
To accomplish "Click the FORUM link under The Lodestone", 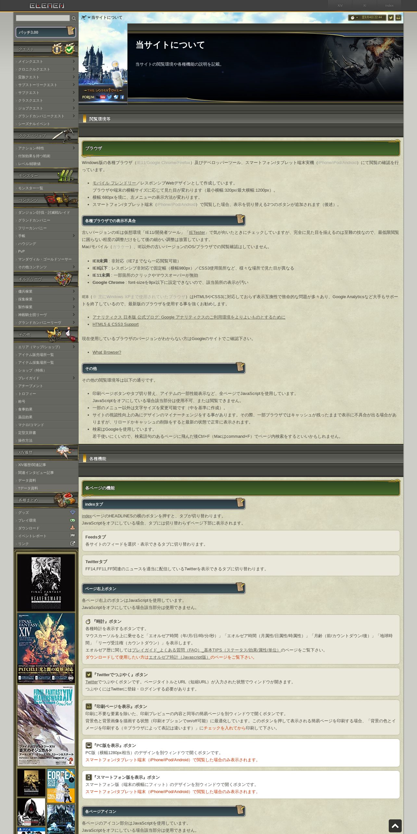I will click(x=88, y=97).
